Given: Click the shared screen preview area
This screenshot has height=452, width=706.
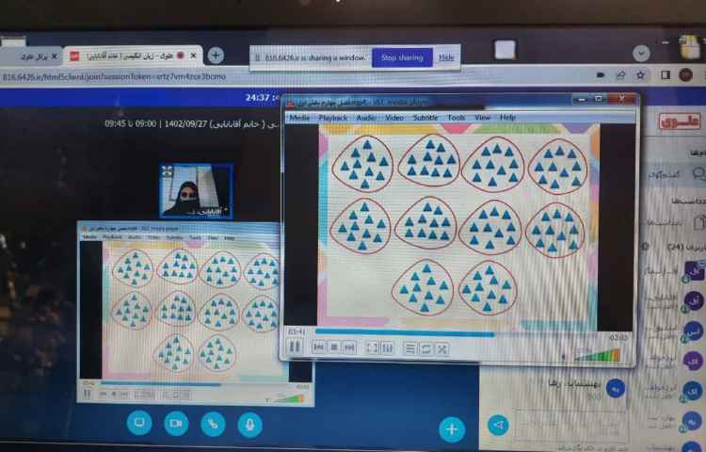Looking at the screenshot, I should tap(197, 314).
